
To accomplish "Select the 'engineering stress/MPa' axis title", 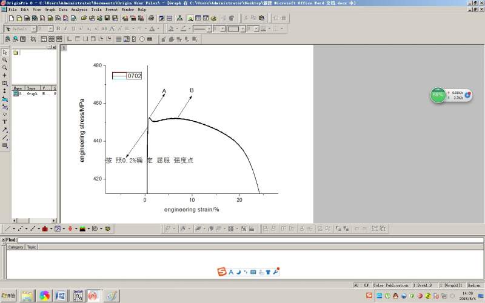I will 82,130.
